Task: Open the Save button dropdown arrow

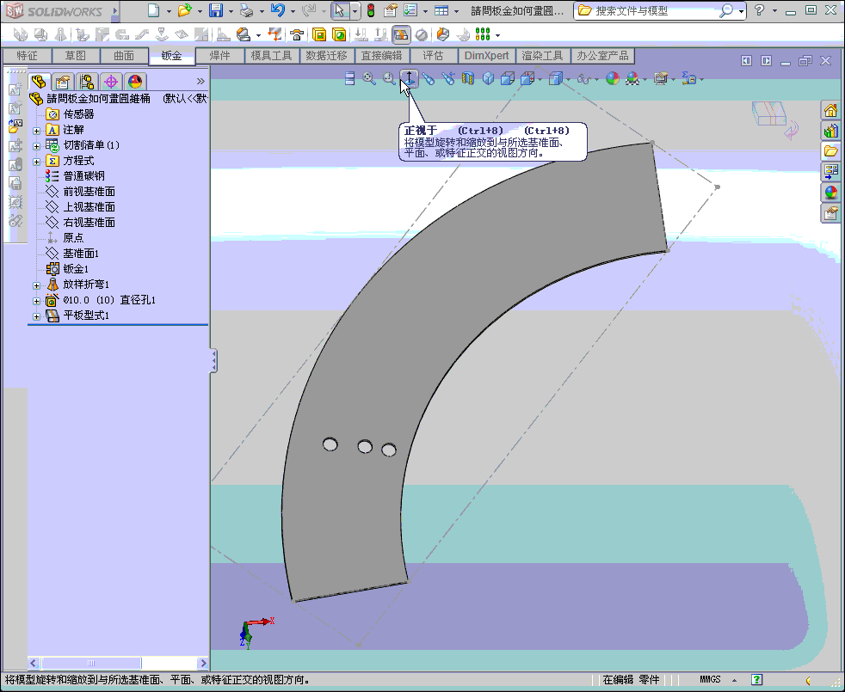Action: 231,11
